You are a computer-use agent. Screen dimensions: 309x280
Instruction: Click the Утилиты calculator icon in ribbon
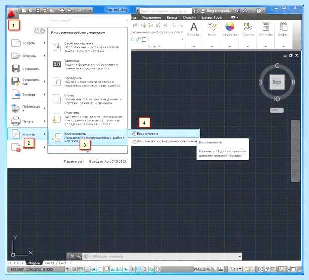click(x=266, y=27)
